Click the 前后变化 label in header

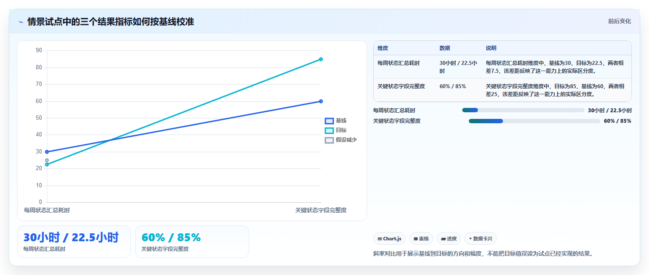coord(619,21)
